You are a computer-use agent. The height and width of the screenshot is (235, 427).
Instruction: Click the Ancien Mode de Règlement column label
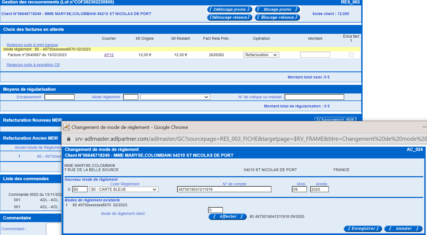coord(38,147)
